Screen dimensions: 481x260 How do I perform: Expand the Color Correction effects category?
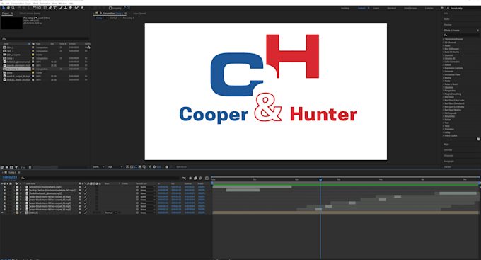[x=444, y=62]
